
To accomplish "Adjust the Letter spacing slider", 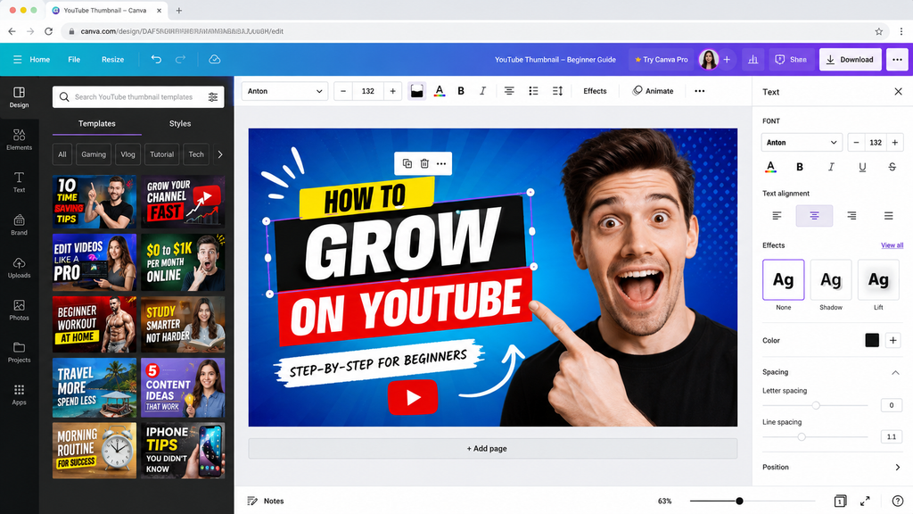I will (815, 406).
